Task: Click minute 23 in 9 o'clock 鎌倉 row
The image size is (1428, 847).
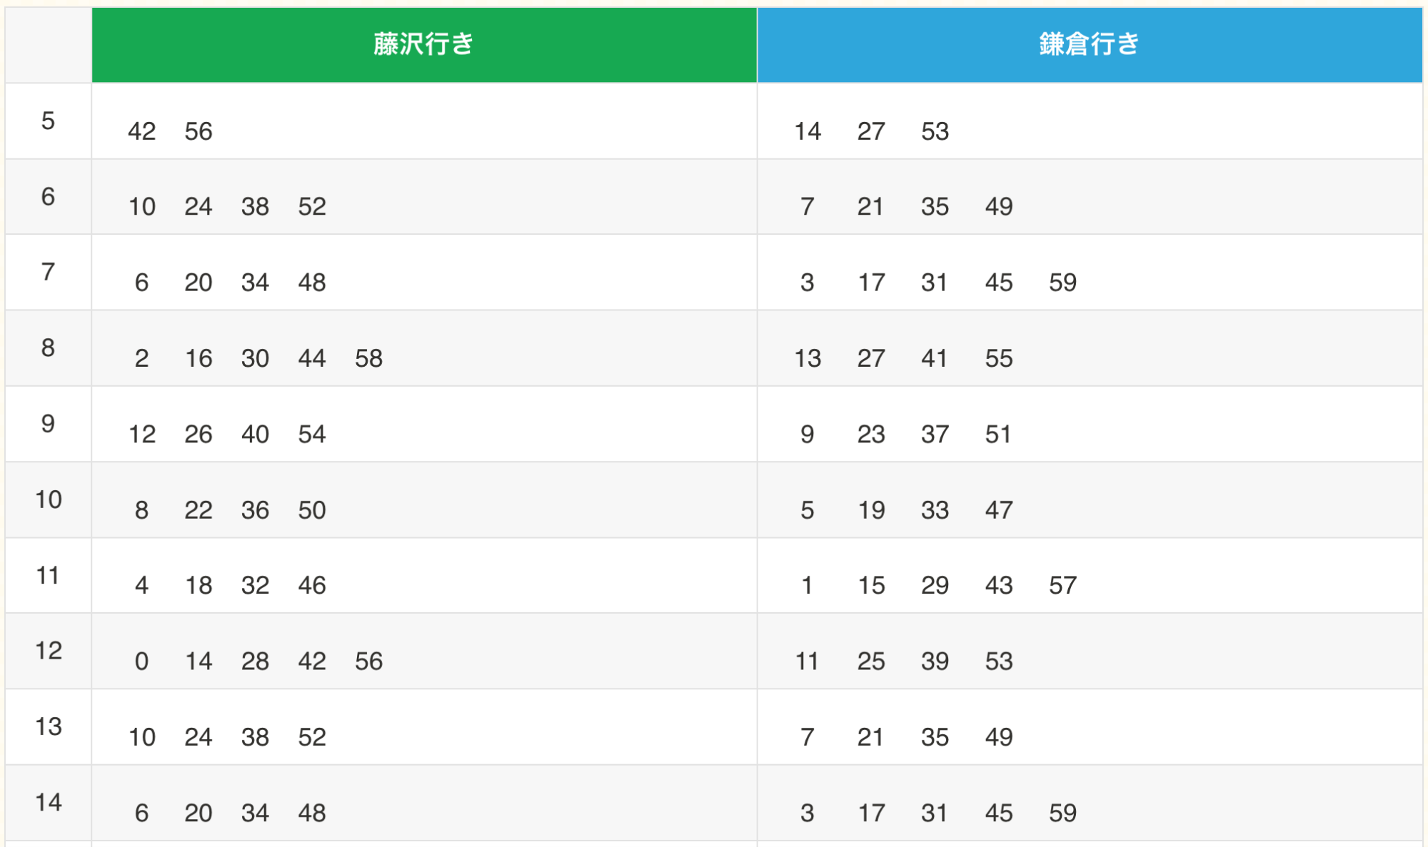Action: click(871, 434)
